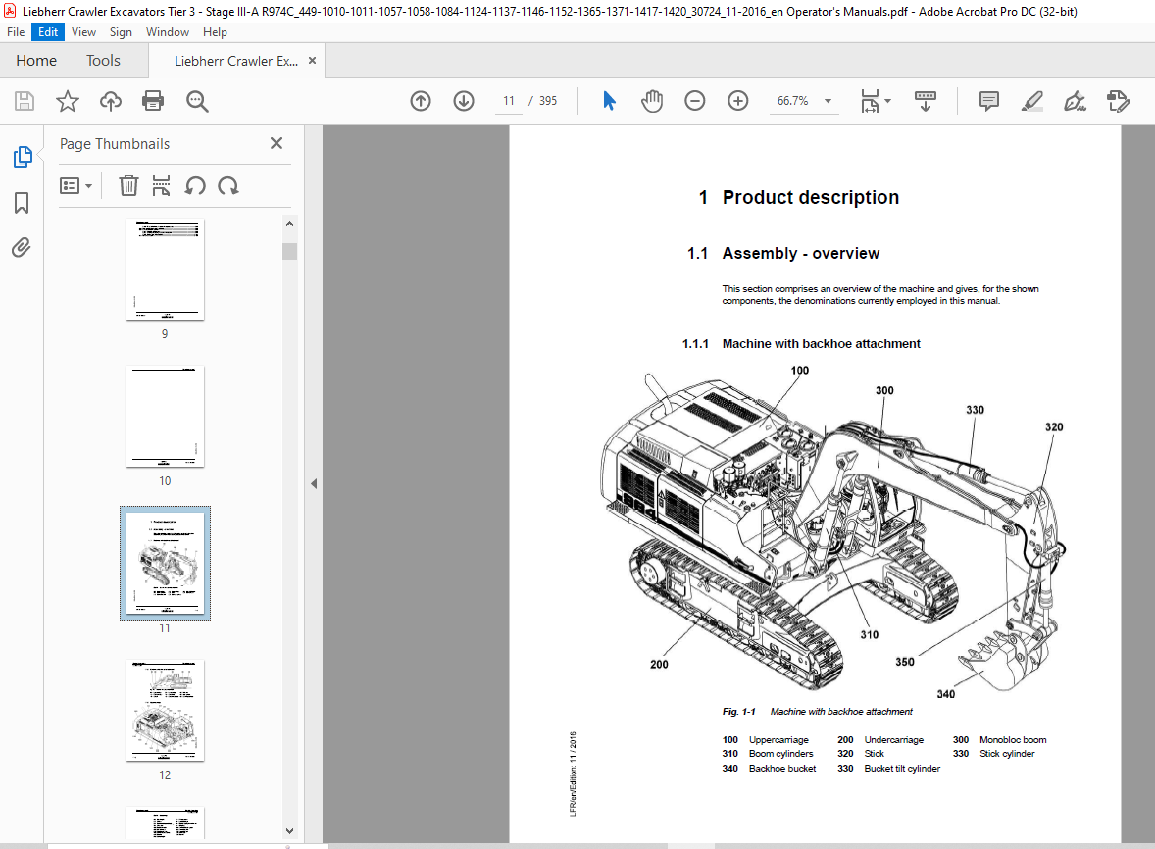
Task: Expand page fit options dropdown arrow
Action: (887, 101)
